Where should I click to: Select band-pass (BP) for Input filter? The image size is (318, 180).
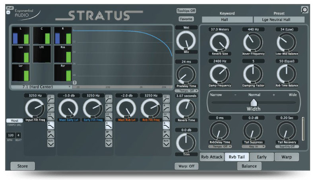51,134
